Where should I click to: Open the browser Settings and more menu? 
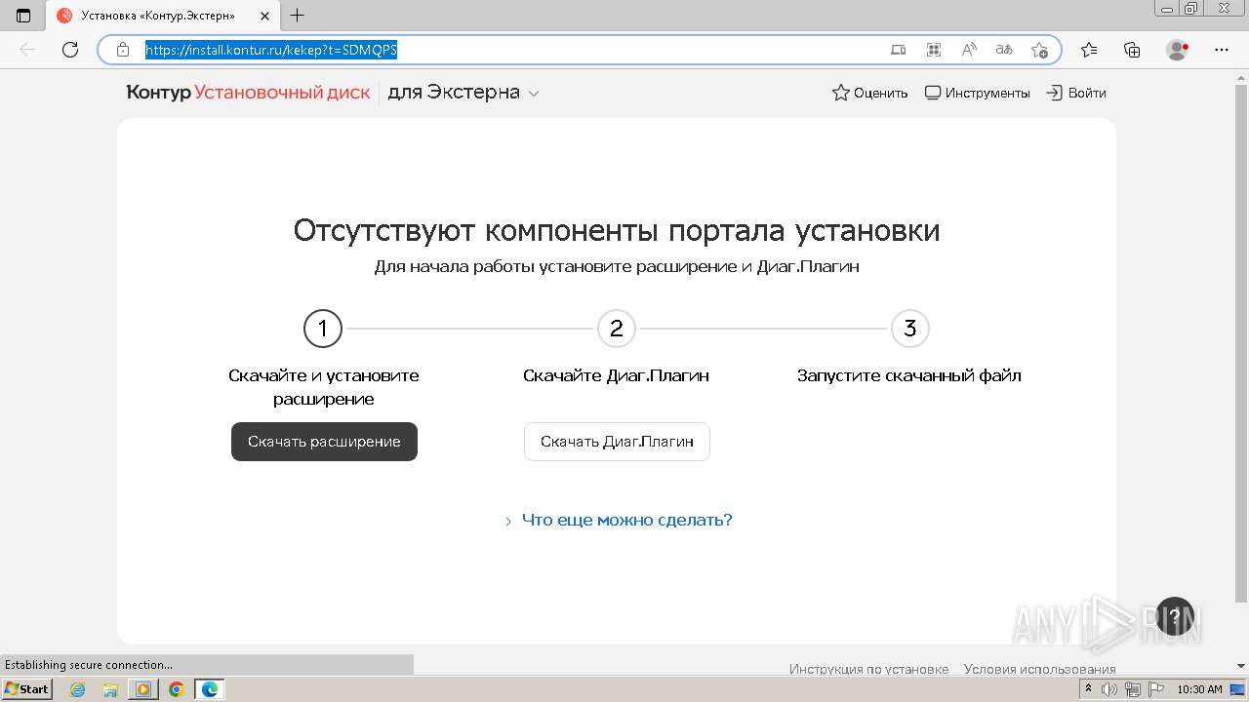pyautogui.click(x=1221, y=50)
